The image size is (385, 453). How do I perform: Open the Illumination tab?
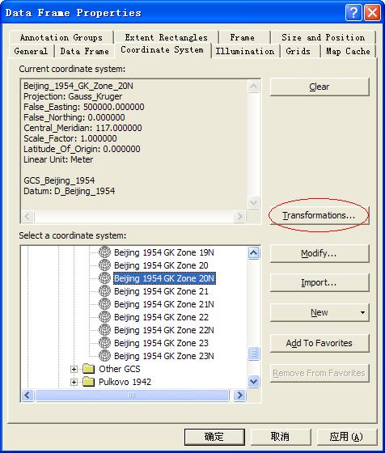[x=245, y=51]
